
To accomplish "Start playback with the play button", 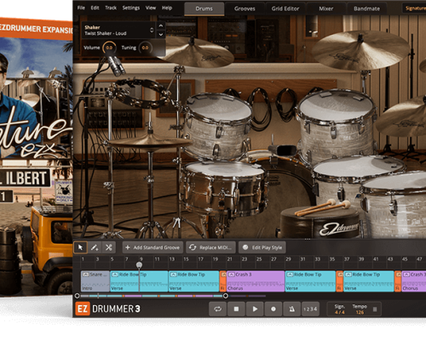I will coord(255,309).
